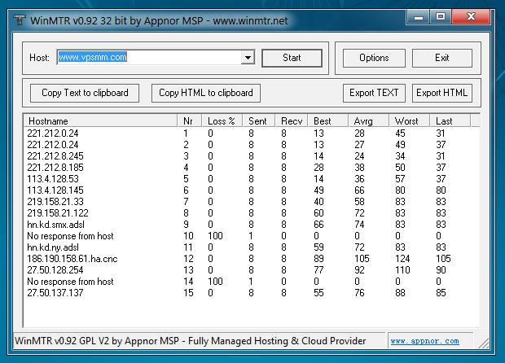Select the 186.190.158.61.ha.cnc host row
The image size is (505, 363).
coord(72,258)
